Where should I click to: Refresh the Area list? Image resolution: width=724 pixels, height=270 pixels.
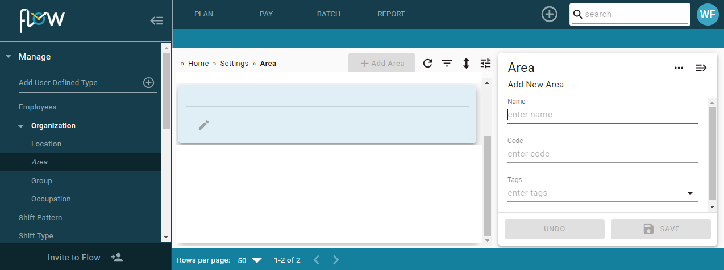428,64
